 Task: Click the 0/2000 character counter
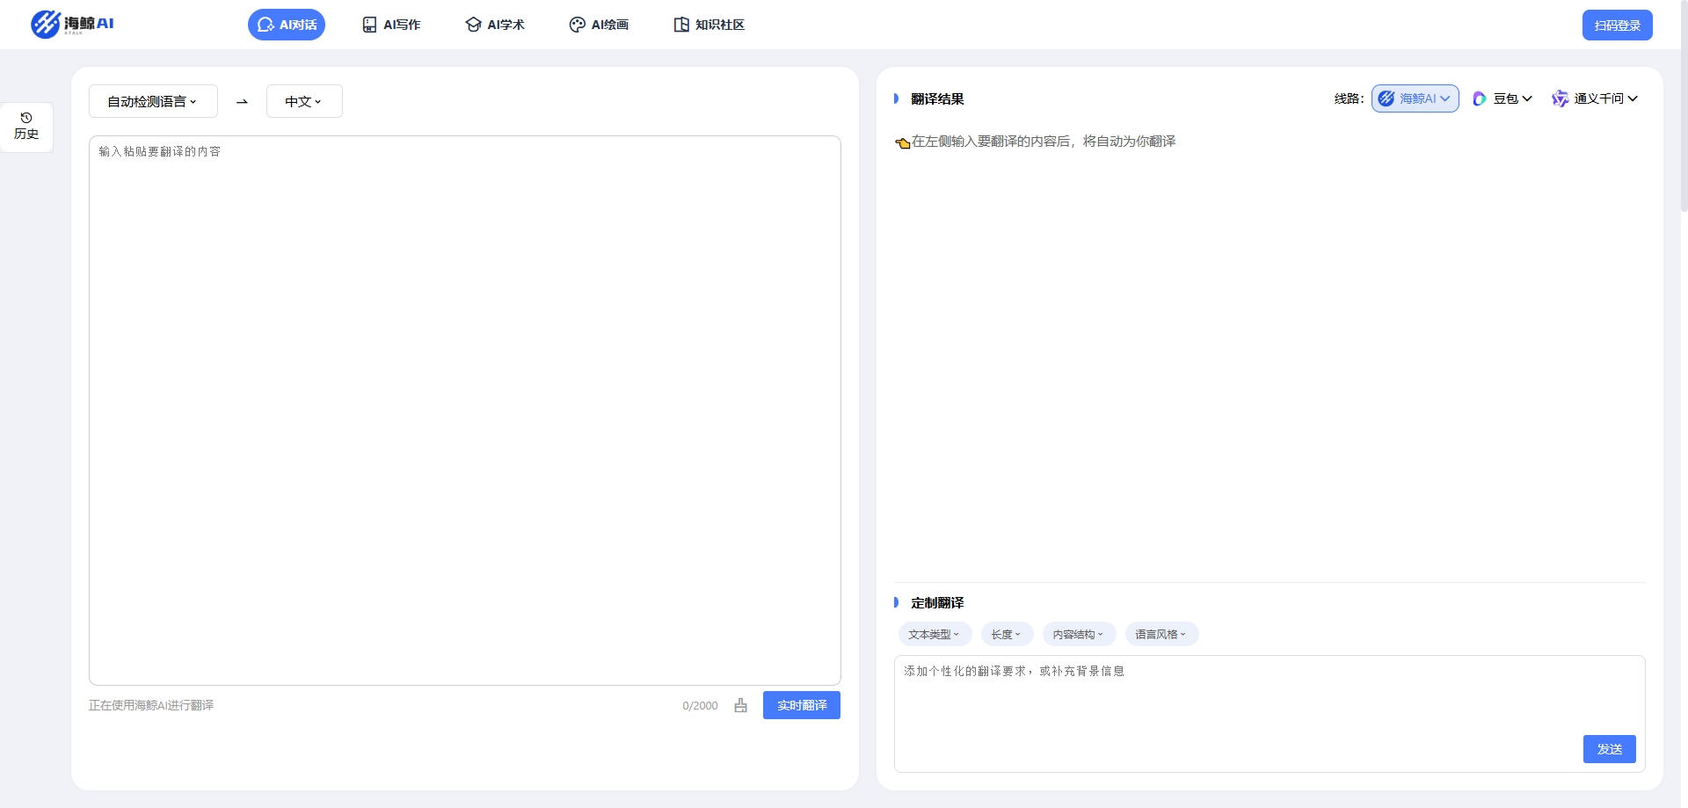coord(700,706)
